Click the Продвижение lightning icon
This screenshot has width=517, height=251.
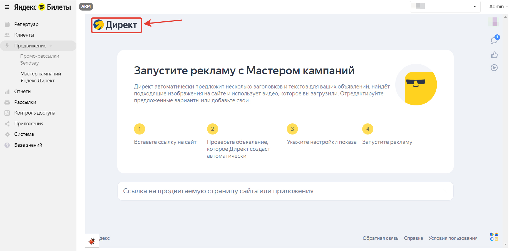point(7,46)
